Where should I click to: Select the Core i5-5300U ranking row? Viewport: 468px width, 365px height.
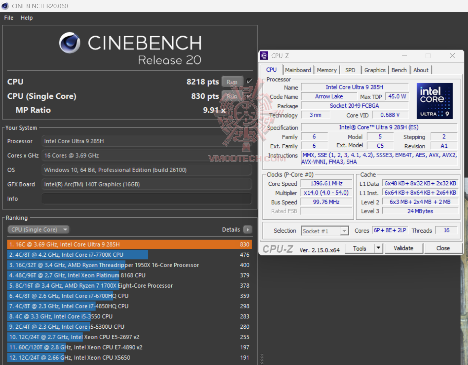click(130, 327)
